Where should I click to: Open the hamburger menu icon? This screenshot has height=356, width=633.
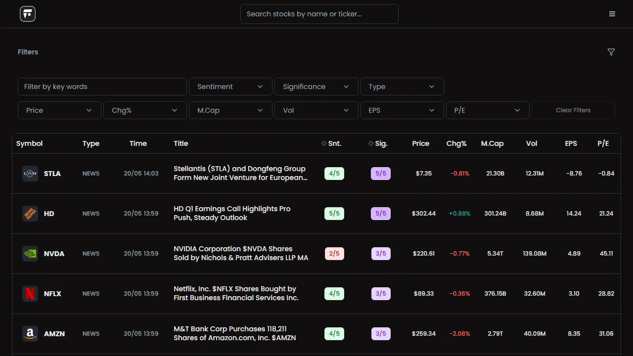[x=612, y=14]
